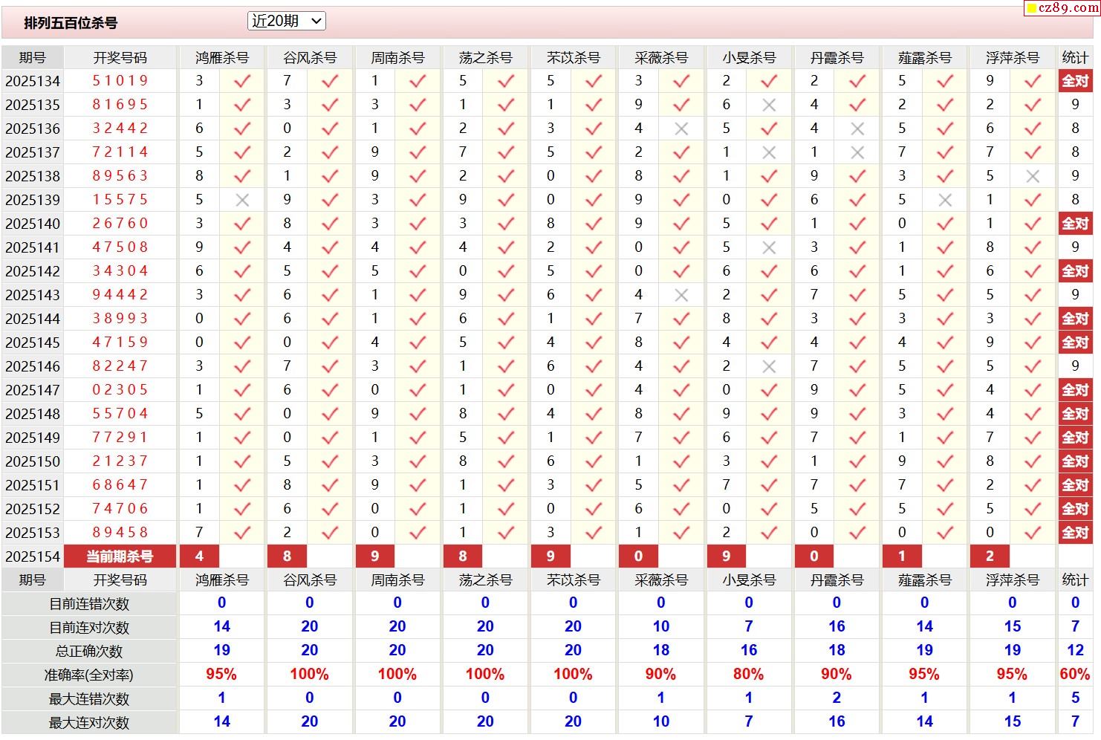Click the X mark for 鸿雁杀号 in row 2025139

click(242, 200)
